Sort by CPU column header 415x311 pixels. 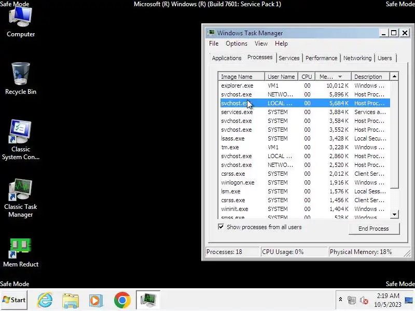click(307, 77)
